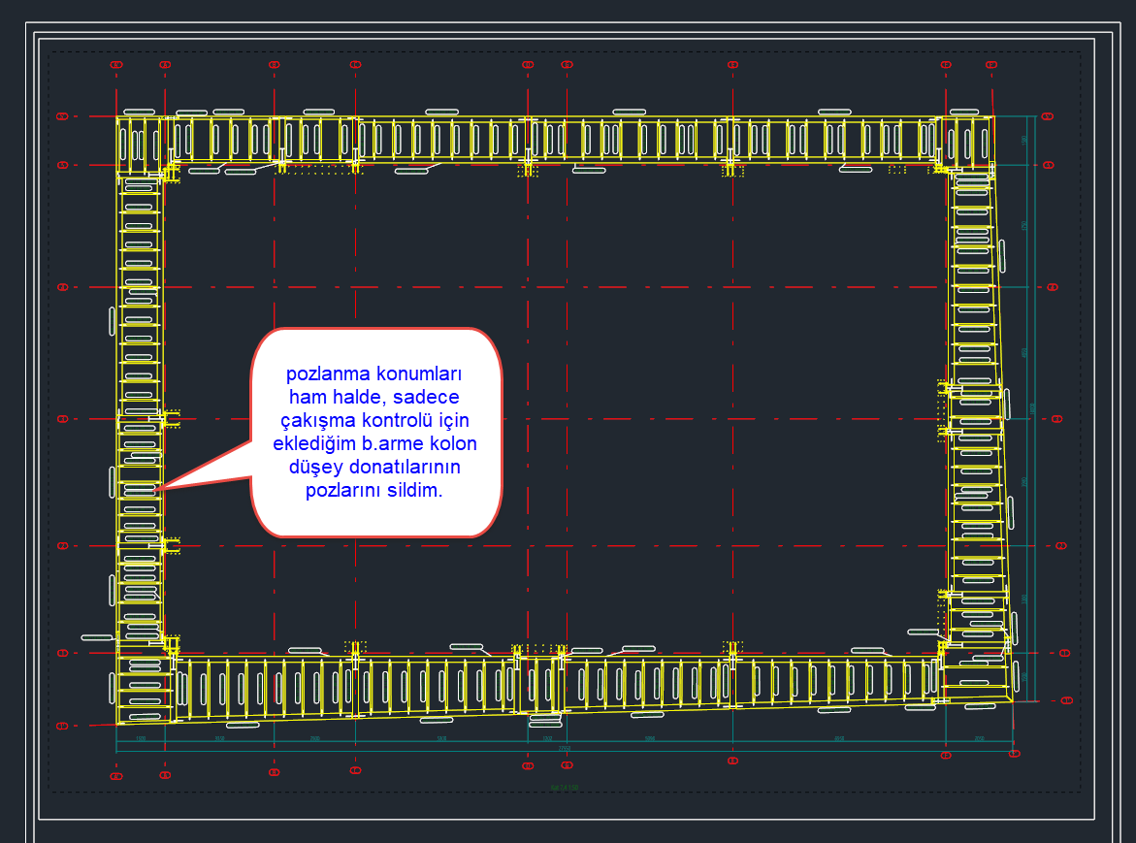Screen dimensions: 1136x843
Task: Select the vertical rebar tag outside upper left wall
Action: click(x=113, y=322)
